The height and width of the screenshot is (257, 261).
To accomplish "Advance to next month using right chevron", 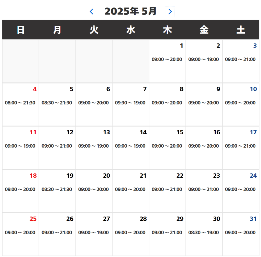I will pos(170,12).
